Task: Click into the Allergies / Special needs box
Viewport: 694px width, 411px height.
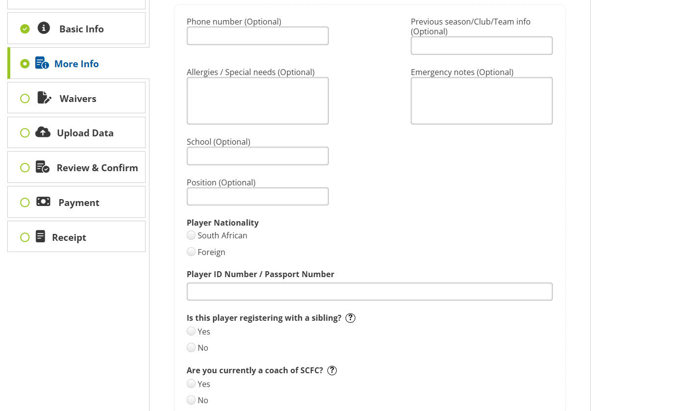Action: coord(257,101)
